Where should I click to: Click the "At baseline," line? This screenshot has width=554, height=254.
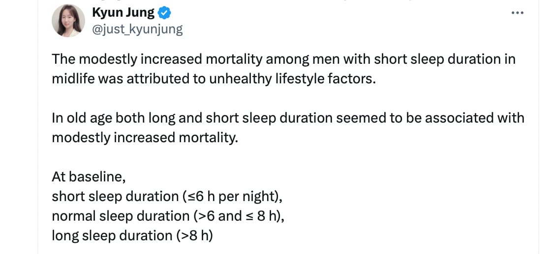(x=89, y=177)
